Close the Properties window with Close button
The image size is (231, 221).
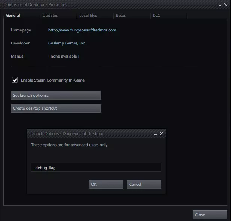pos(210,215)
